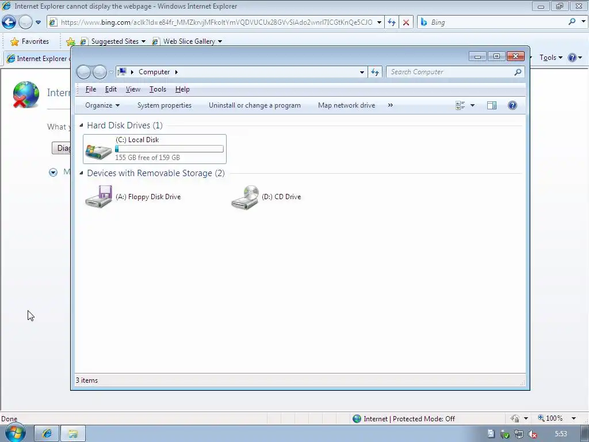
Task: Click the 155 GB free of 159 GB text
Action: click(x=147, y=158)
